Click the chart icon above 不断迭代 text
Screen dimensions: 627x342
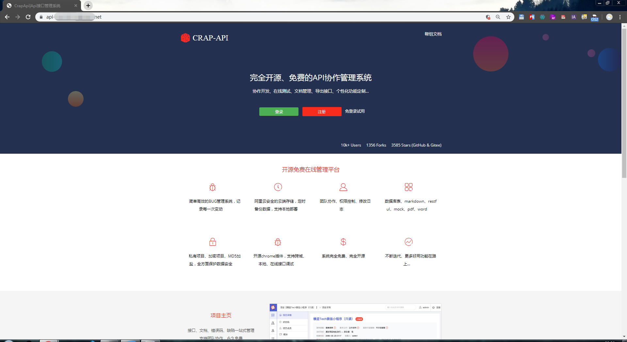409,242
